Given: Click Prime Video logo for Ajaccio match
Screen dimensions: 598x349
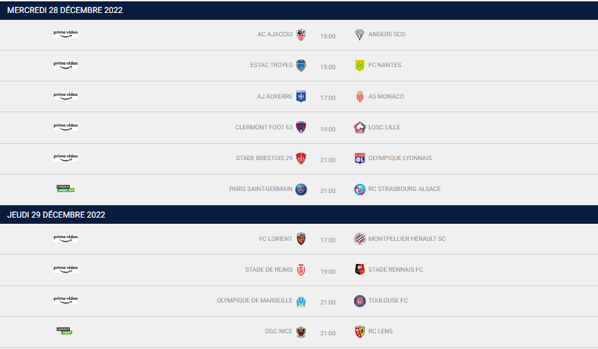Looking at the screenshot, I should tap(66, 33).
